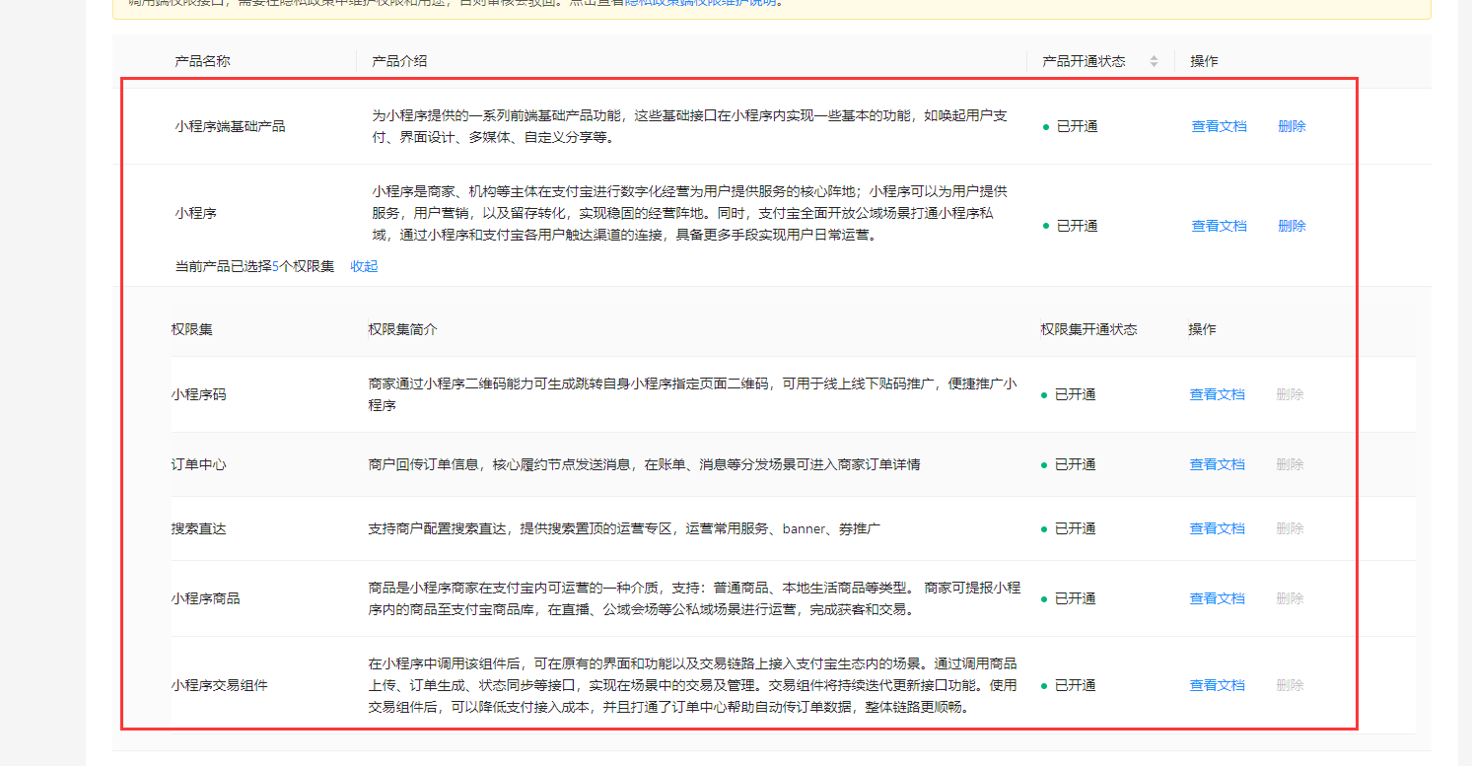Click 删除 in the 小程序交易组件 row

1290,685
